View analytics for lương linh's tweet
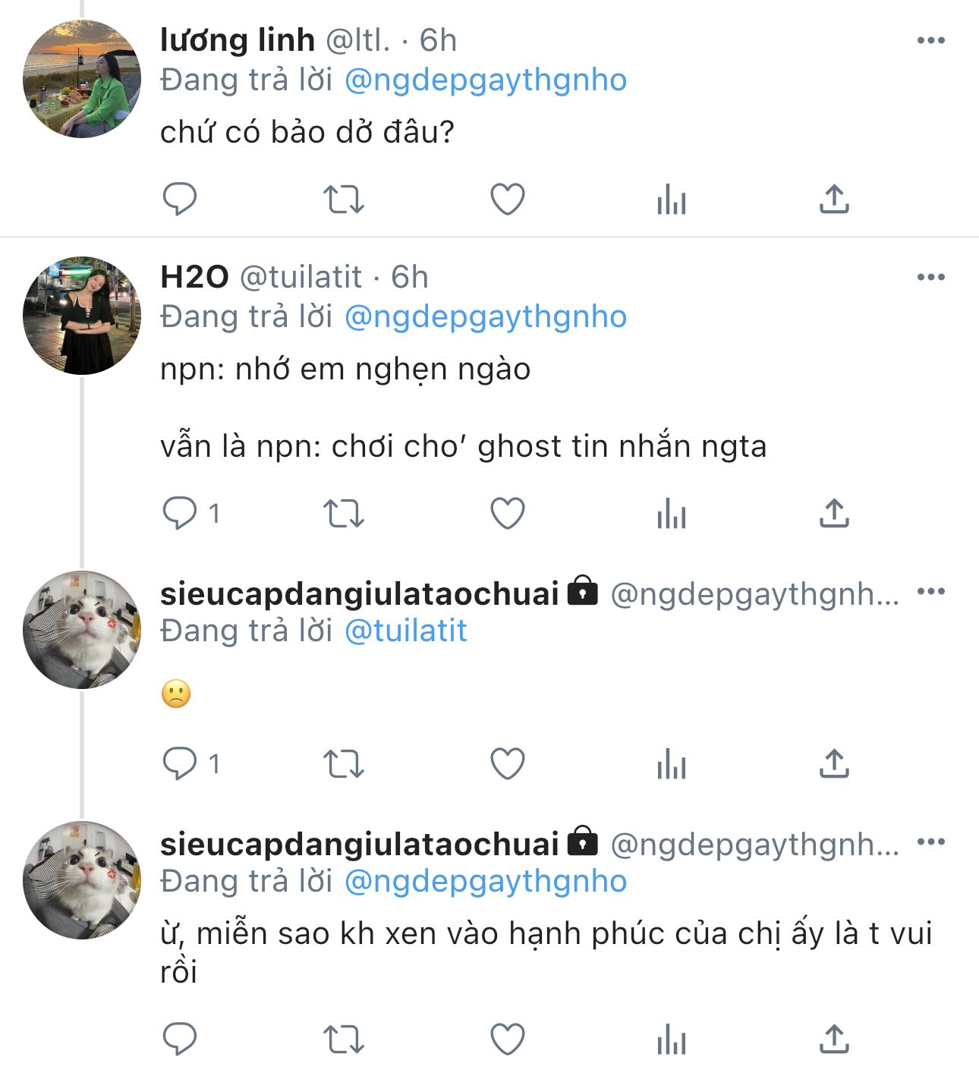979x1073 pixels. click(x=672, y=200)
